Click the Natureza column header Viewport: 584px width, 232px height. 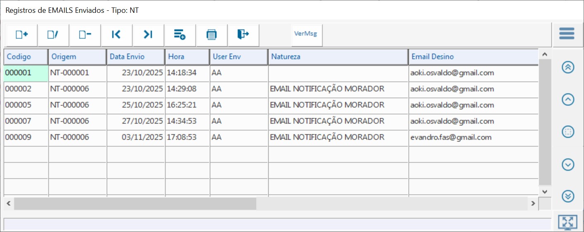(x=338, y=57)
